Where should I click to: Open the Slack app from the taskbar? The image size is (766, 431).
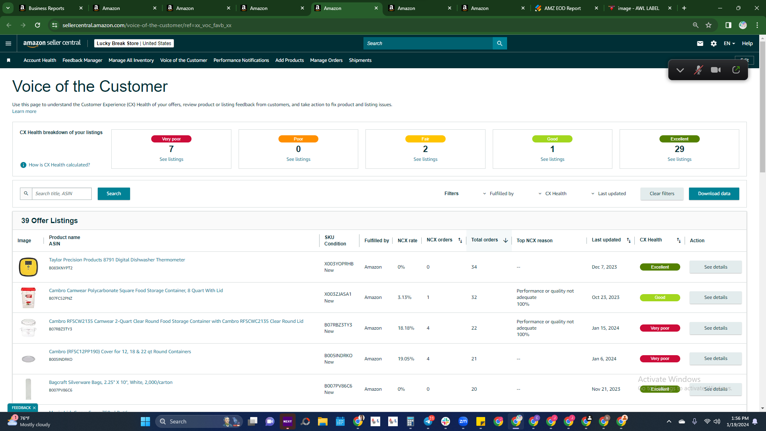coord(446,421)
